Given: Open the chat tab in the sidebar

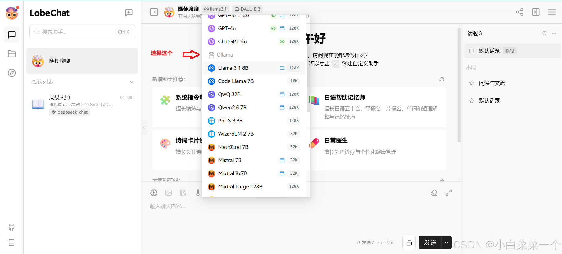Looking at the screenshot, I should pos(12,35).
